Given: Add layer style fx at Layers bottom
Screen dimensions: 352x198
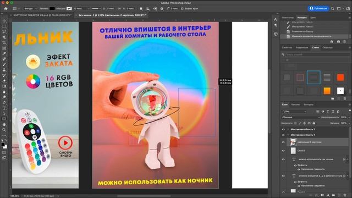Looking at the screenshot, I should tap(317, 195).
